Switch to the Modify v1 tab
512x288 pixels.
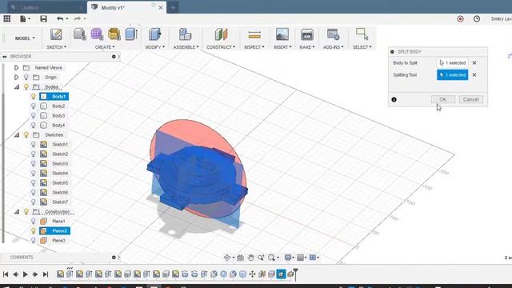pyautogui.click(x=126, y=7)
